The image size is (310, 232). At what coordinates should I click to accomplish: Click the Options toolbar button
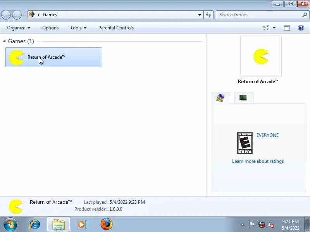(50, 28)
